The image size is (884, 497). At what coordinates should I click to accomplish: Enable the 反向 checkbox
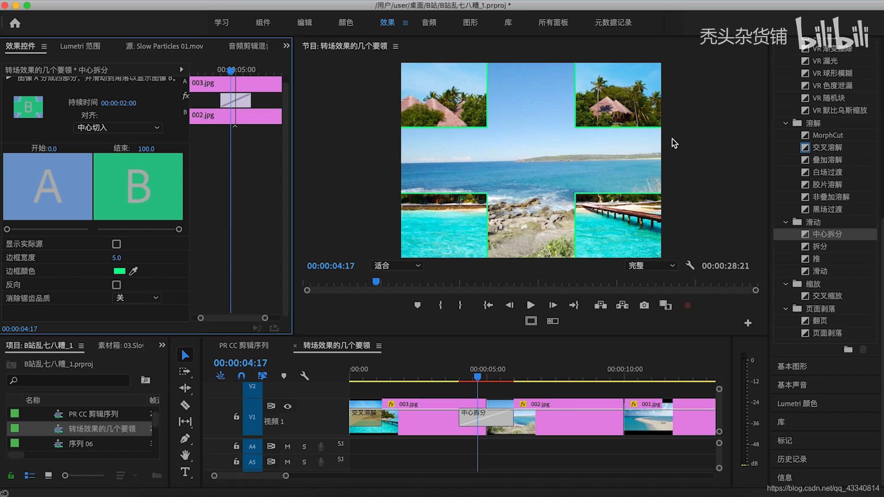116,285
